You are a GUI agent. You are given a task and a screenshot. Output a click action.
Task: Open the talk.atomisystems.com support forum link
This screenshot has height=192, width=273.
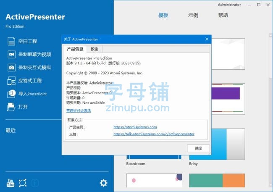click(x=154, y=134)
